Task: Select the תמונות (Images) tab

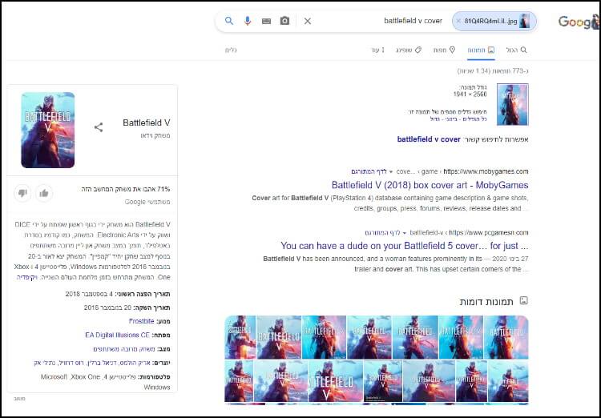Action: (x=481, y=50)
